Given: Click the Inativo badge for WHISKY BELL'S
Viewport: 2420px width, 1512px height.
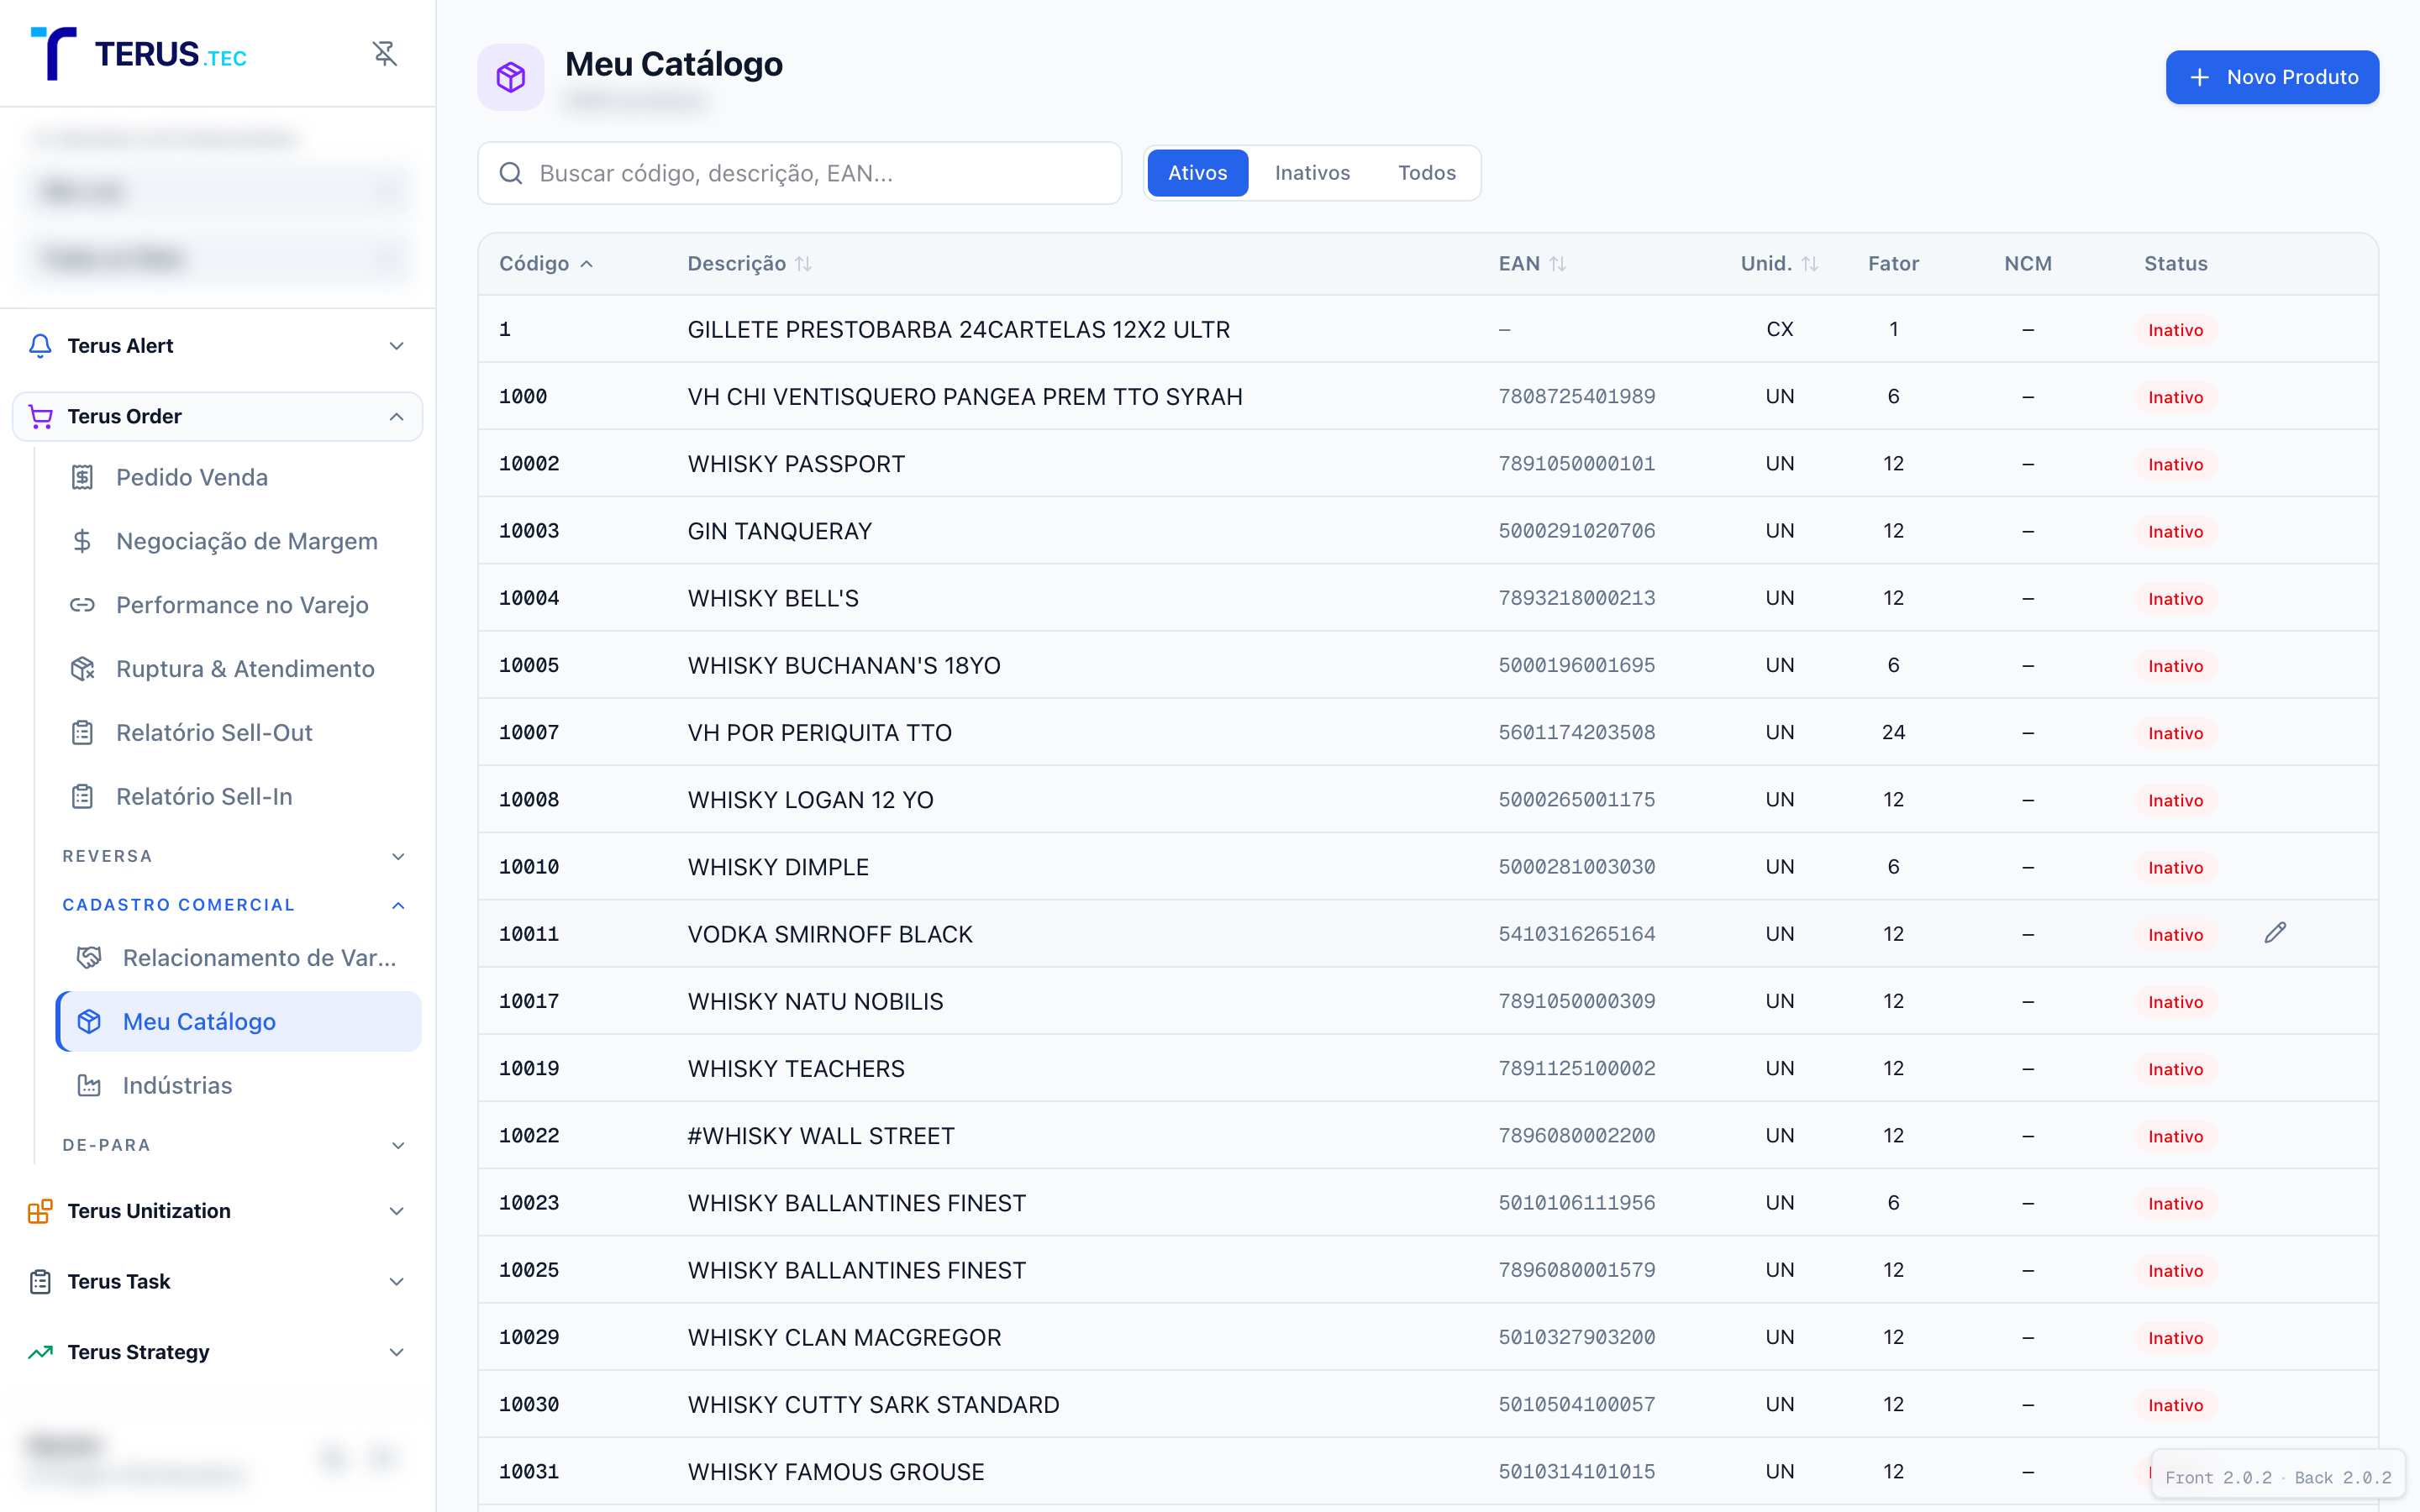Looking at the screenshot, I should click(x=2175, y=599).
